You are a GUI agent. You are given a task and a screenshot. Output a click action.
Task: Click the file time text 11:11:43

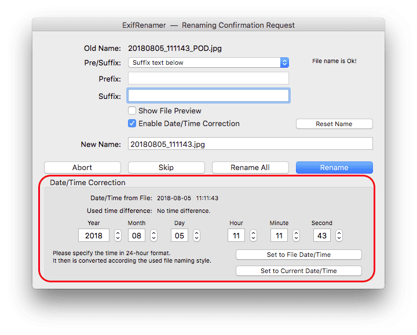(207, 198)
